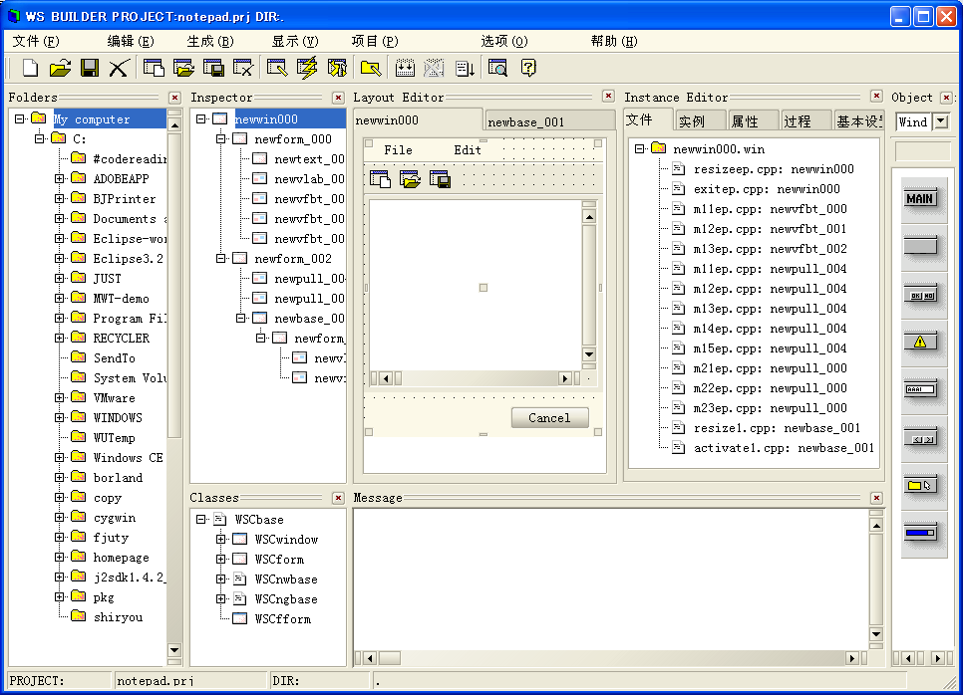The height and width of the screenshot is (695, 963).
Task: Click the yellow folder with pencil icon
Action: 371,68
